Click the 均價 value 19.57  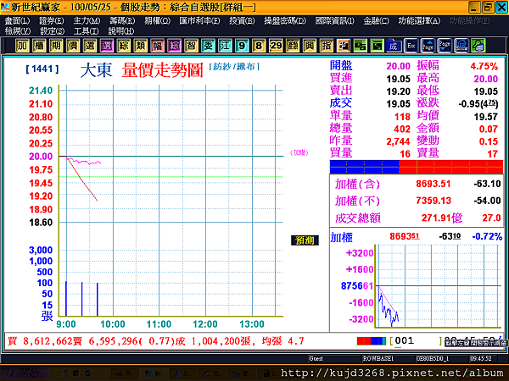485,117
